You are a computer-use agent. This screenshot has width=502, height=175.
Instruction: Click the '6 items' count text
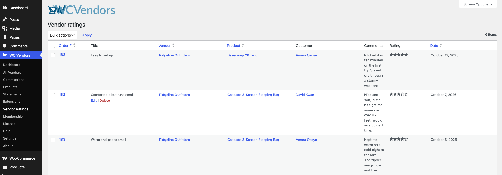click(491, 34)
